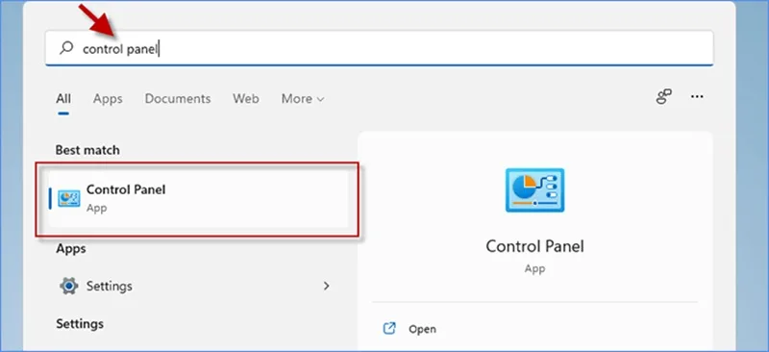Click the Open external-link icon

[389, 328]
